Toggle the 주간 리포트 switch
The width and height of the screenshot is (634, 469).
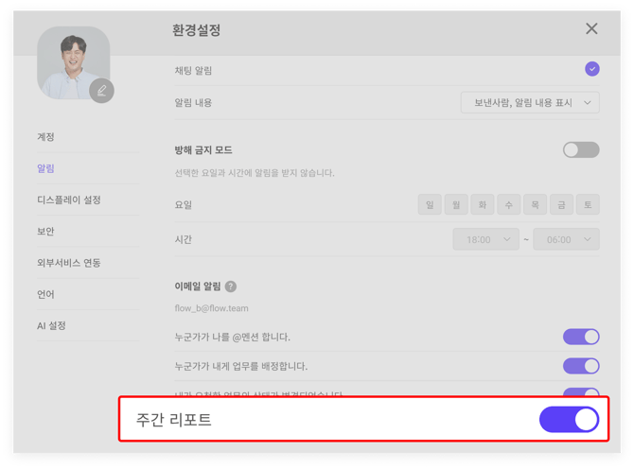(x=569, y=419)
